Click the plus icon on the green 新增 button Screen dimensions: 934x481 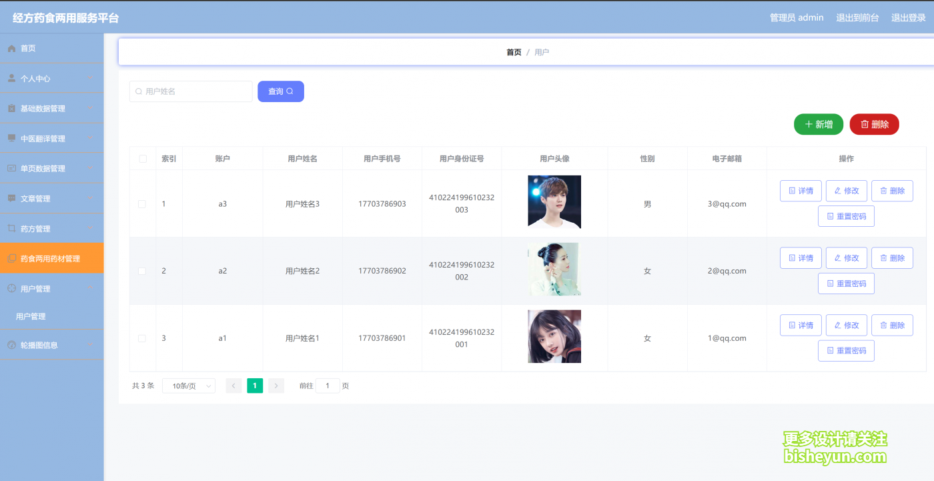(x=809, y=124)
